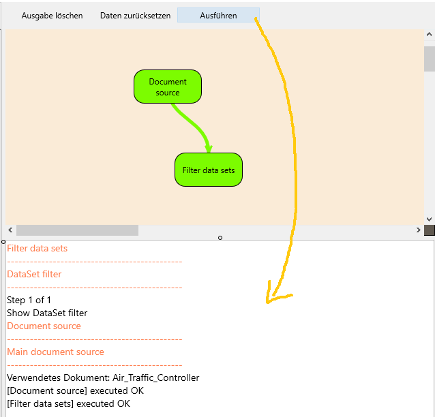Click the horizontal scrollbar right arrow
Viewport: 435px width, 417px height.
tap(419, 230)
